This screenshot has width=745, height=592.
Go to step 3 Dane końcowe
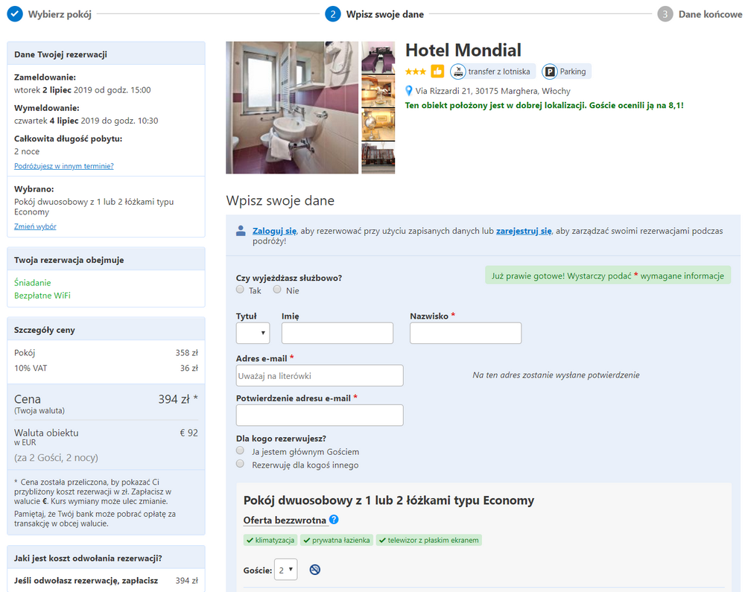[700, 14]
